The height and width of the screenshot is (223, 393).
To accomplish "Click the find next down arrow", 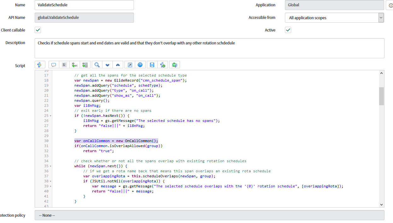I will click(107, 65).
